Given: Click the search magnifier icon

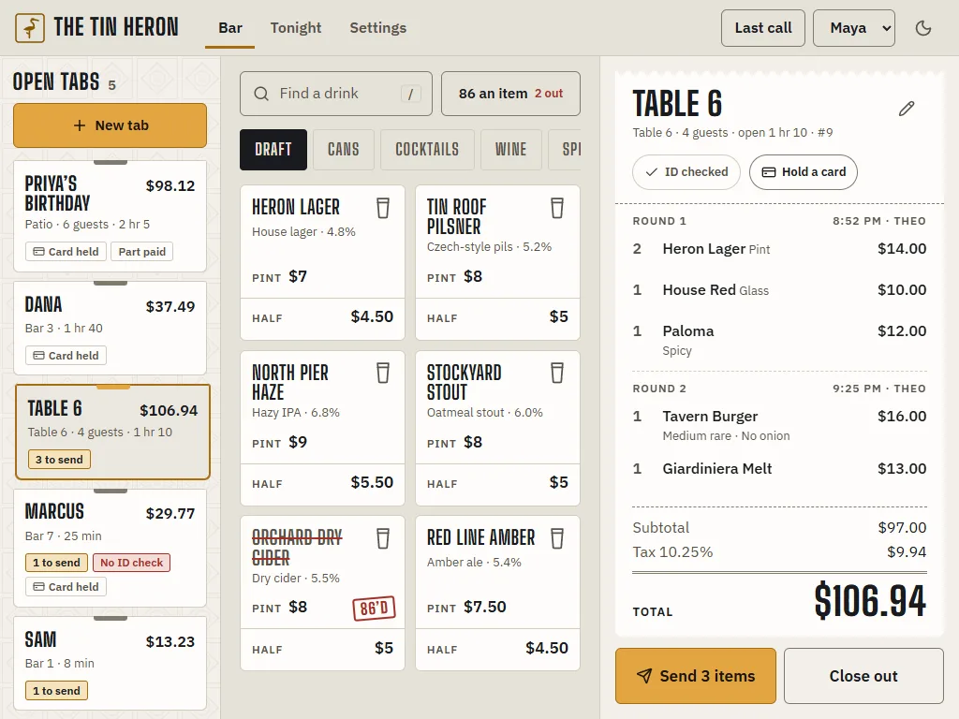Looking at the screenshot, I should (261, 94).
